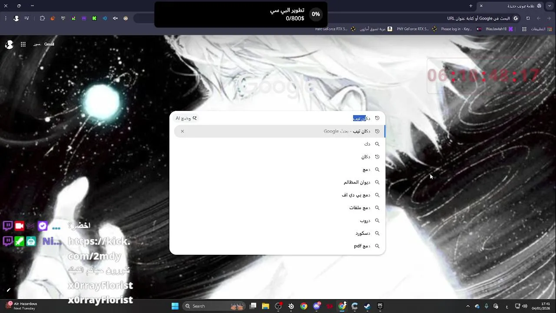This screenshot has width=556, height=313.
Task: Click the monkey face extension icon
Action: point(126,18)
